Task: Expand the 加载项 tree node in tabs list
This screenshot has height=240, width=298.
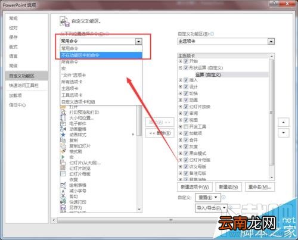Action: tap(180, 133)
